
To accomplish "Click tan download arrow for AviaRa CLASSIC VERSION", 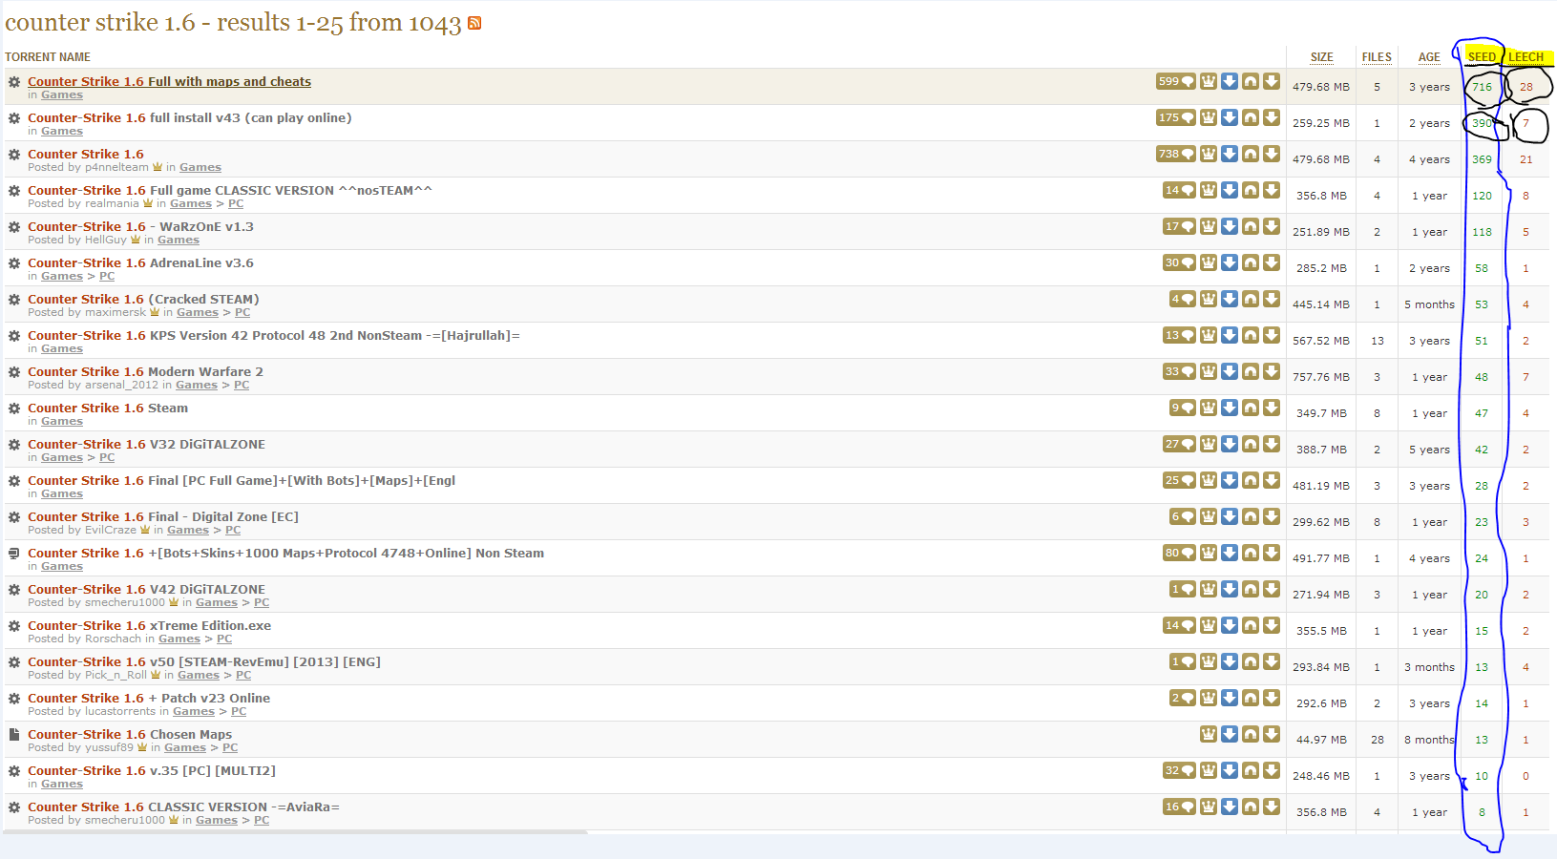I will (1272, 807).
